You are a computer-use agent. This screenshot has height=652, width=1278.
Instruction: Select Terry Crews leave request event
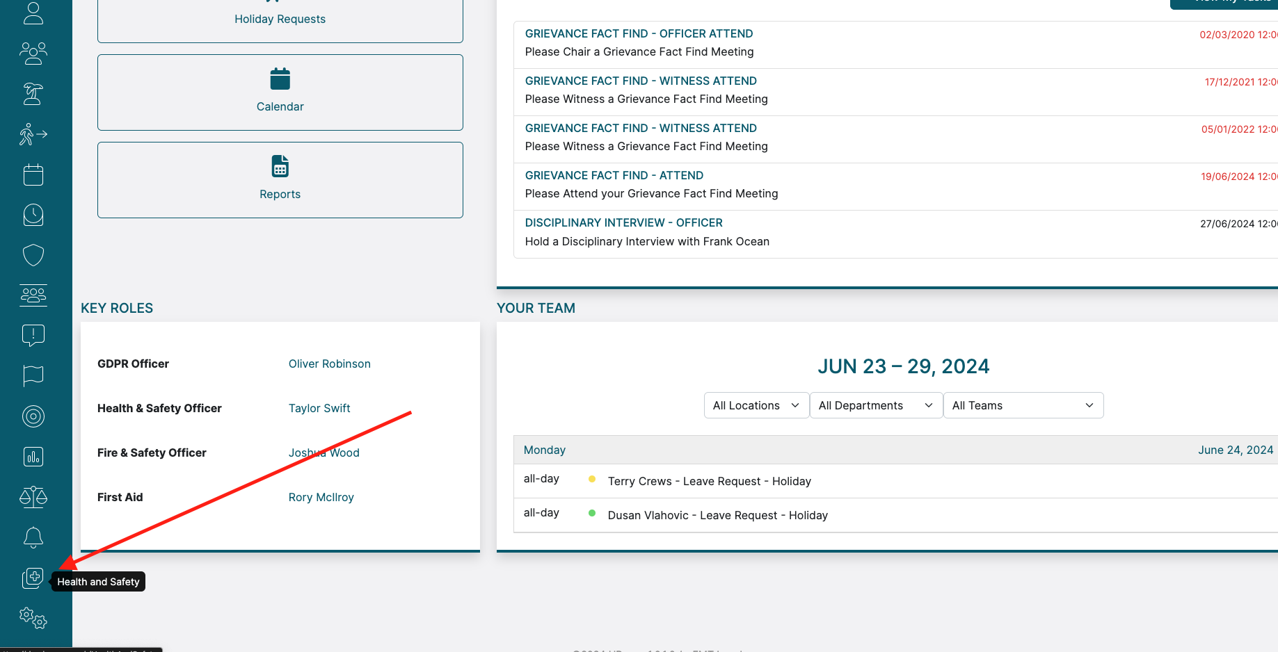pyautogui.click(x=709, y=481)
